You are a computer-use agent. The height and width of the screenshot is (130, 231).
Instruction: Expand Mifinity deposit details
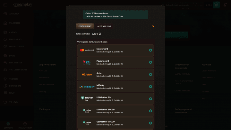(150, 87)
